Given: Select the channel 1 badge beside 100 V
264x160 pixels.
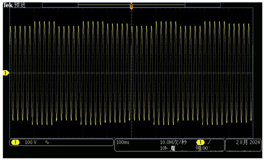Looking at the screenshot, I should [15, 143].
